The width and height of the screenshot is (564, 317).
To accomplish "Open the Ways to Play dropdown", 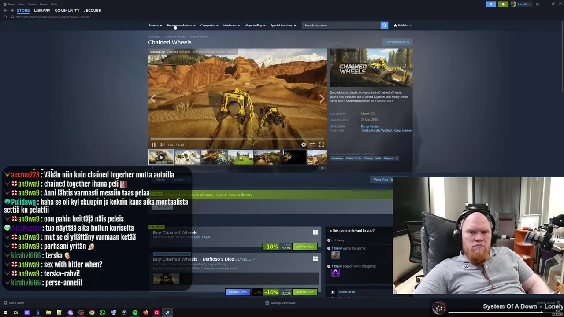I will tap(255, 25).
